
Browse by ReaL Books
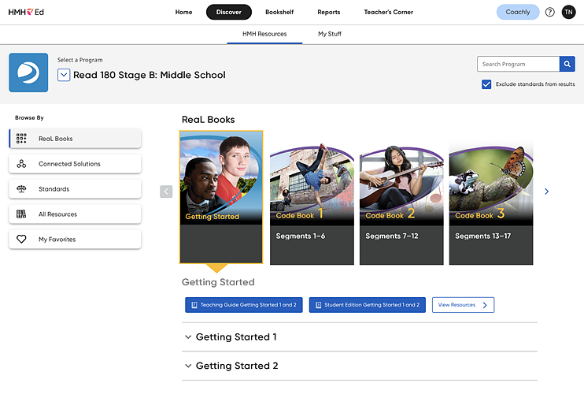tap(75, 139)
